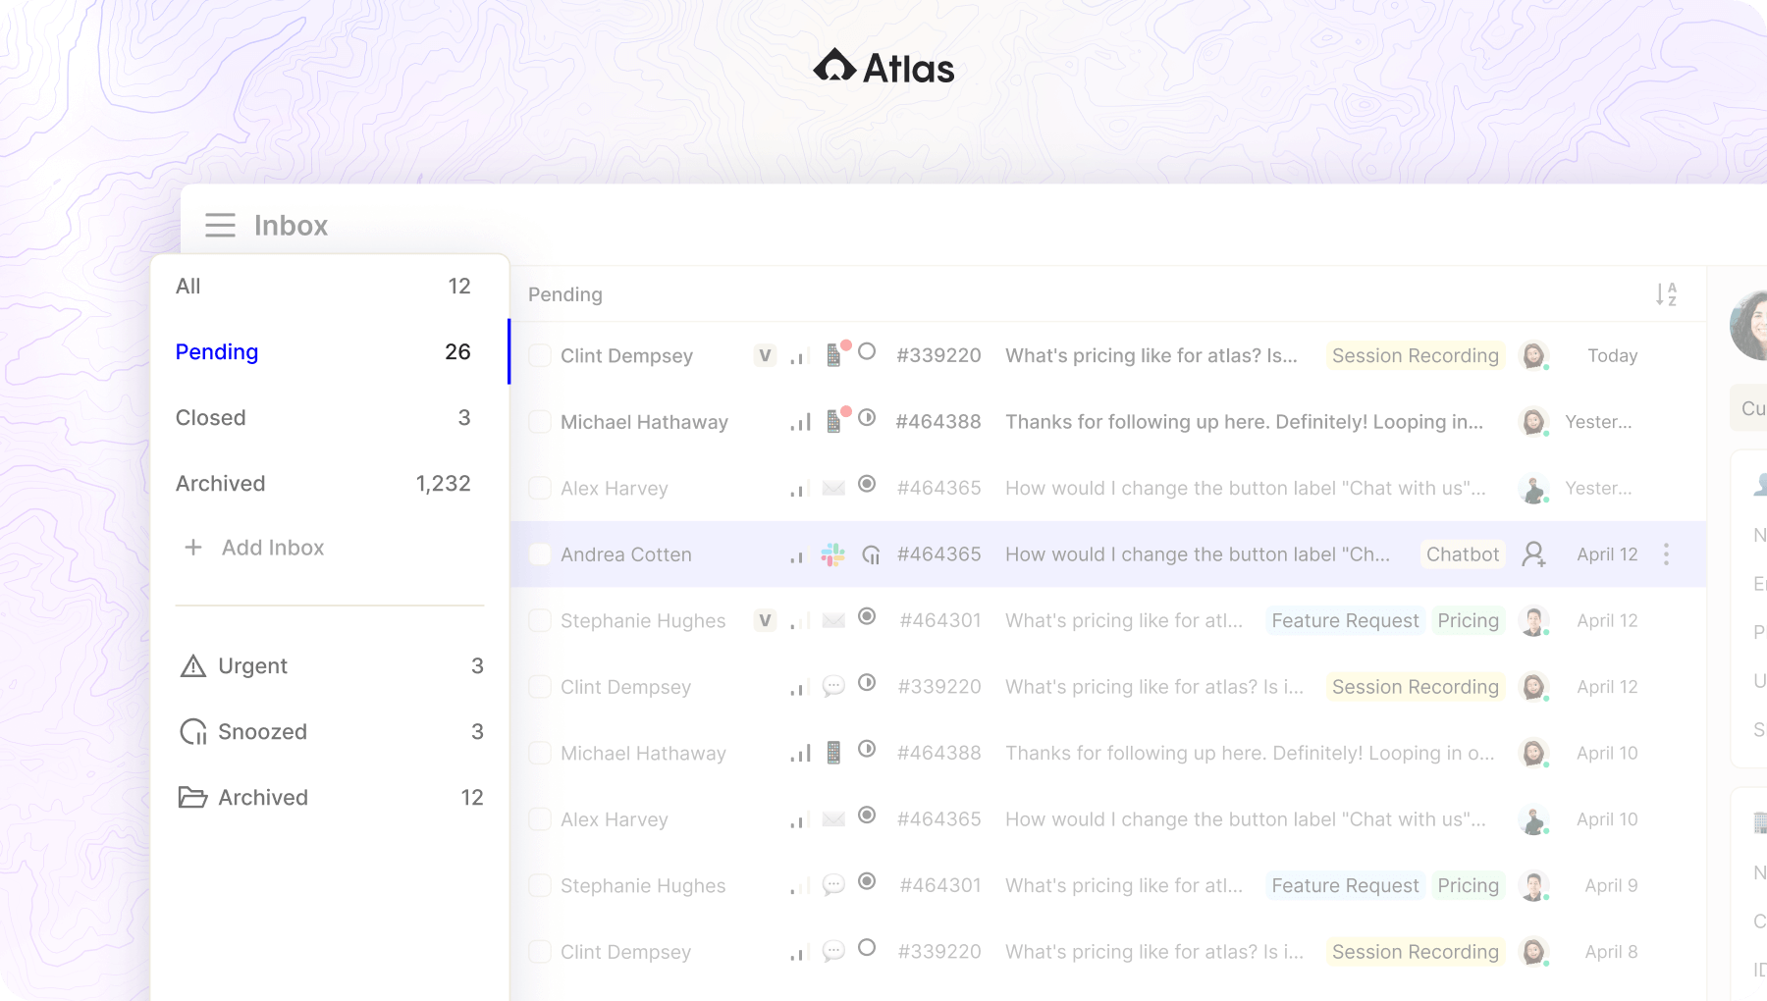The image size is (1767, 1001).
Task: Open the hamburger menu next to Inbox
Action: (x=220, y=226)
